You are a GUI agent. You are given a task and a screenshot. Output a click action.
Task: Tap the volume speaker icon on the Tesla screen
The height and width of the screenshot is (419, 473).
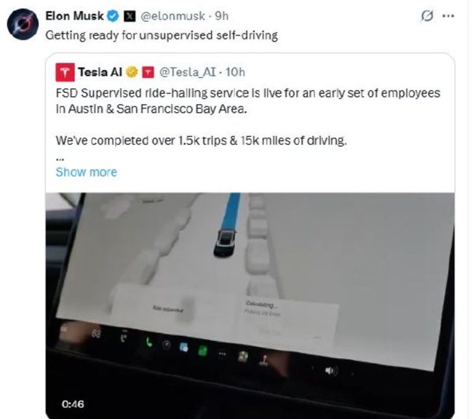coord(331,370)
